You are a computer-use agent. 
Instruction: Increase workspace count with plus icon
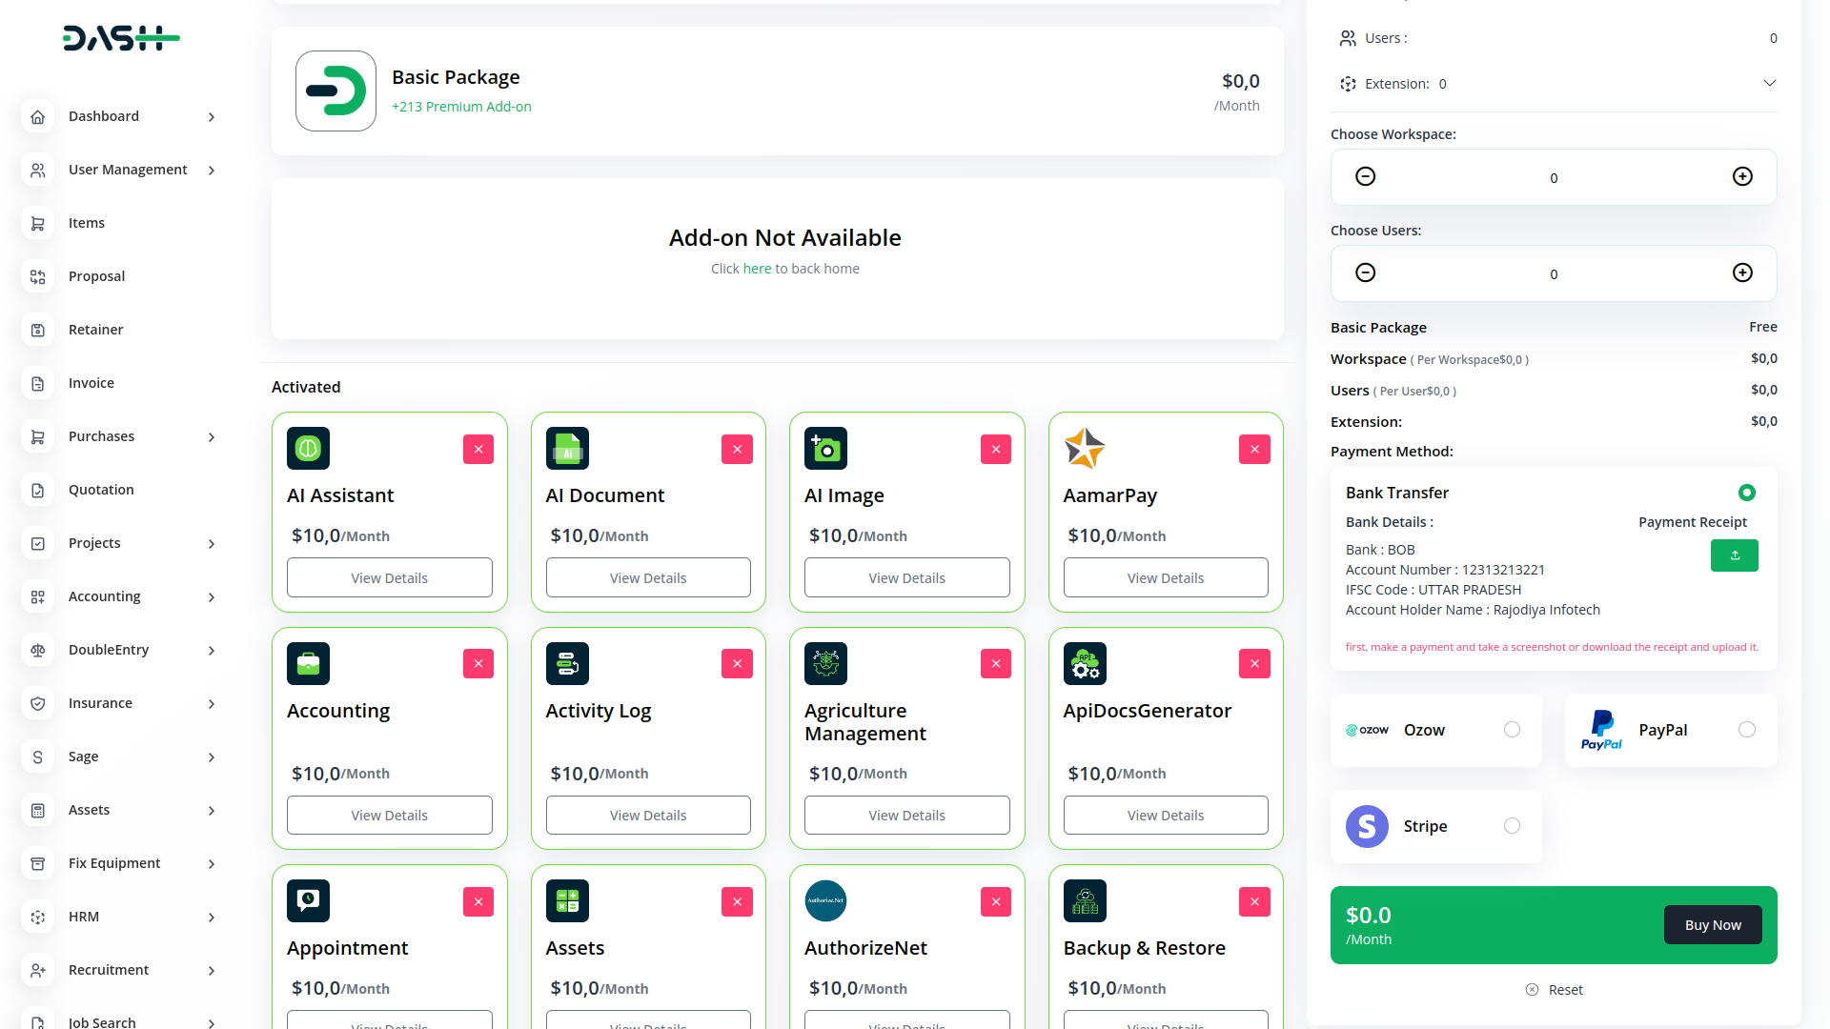click(x=1742, y=176)
